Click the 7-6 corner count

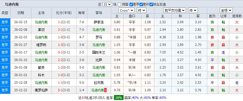82,22
